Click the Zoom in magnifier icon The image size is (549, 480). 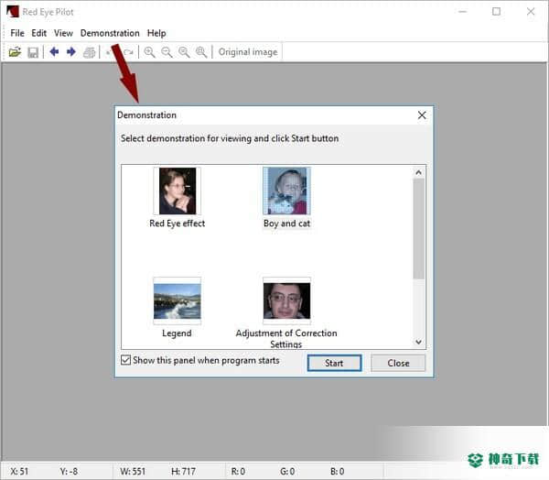tap(150, 52)
